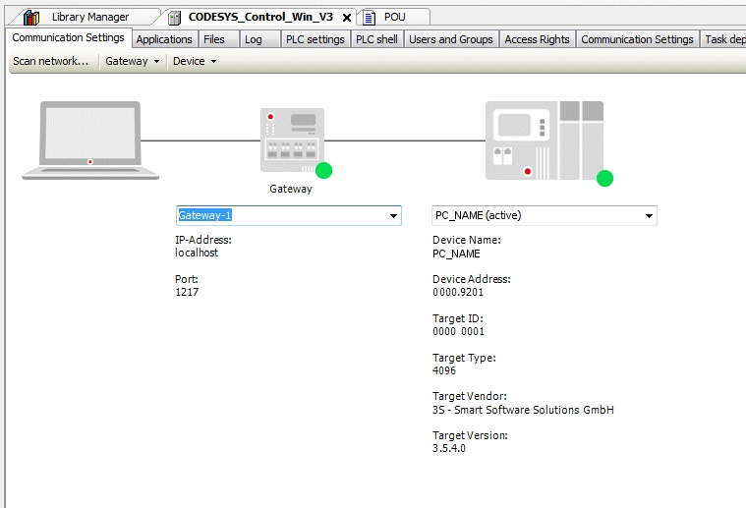This screenshot has height=508, width=746.
Task: Click the device address '0000.9201'
Action: (458, 292)
